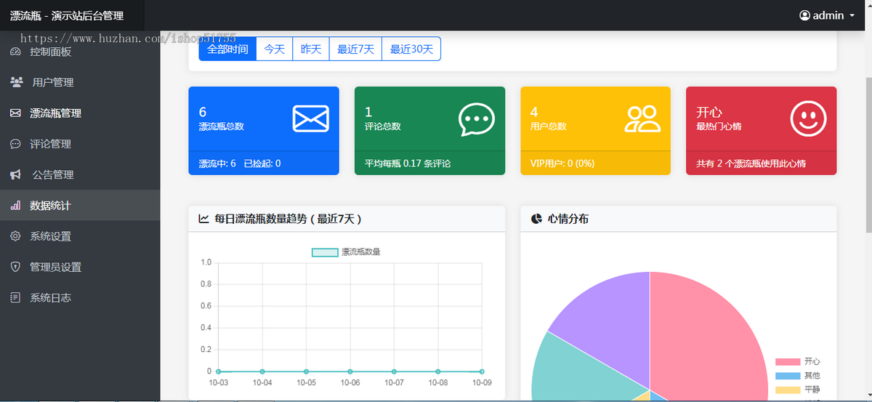The height and width of the screenshot is (402, 872).
Task: Click the users icon beside 用户管理
Action: 17,82
